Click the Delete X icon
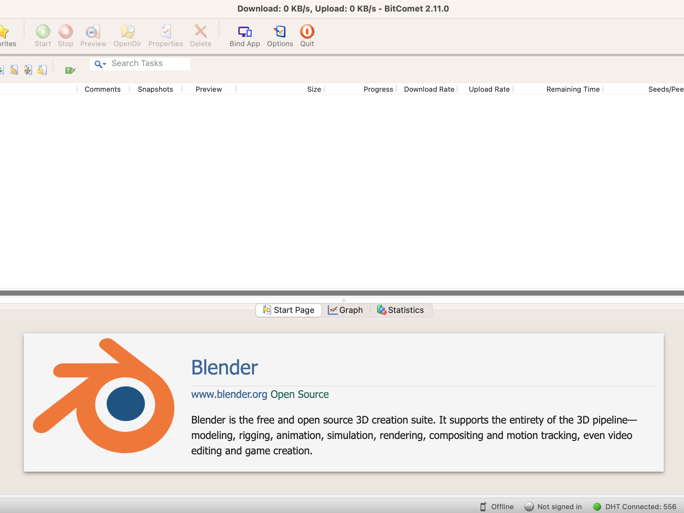This screenshot has height=513, width=684. point(200,32)
